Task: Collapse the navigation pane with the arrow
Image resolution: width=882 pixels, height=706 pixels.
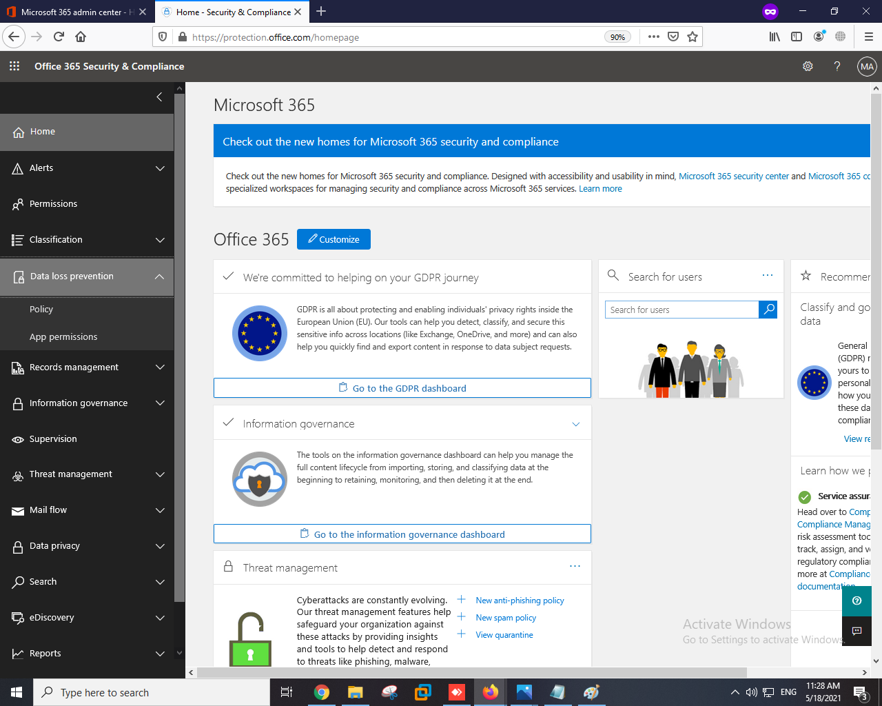Action: coord(158,97)
